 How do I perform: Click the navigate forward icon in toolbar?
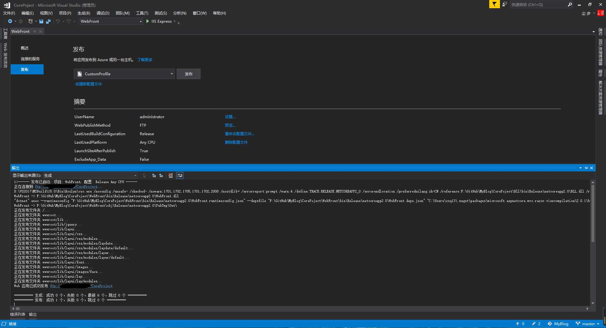[21, 21]
